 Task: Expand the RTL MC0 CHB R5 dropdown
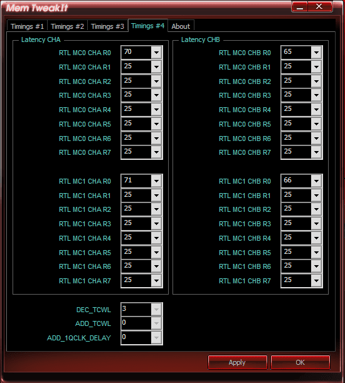(x=316, y=124)
